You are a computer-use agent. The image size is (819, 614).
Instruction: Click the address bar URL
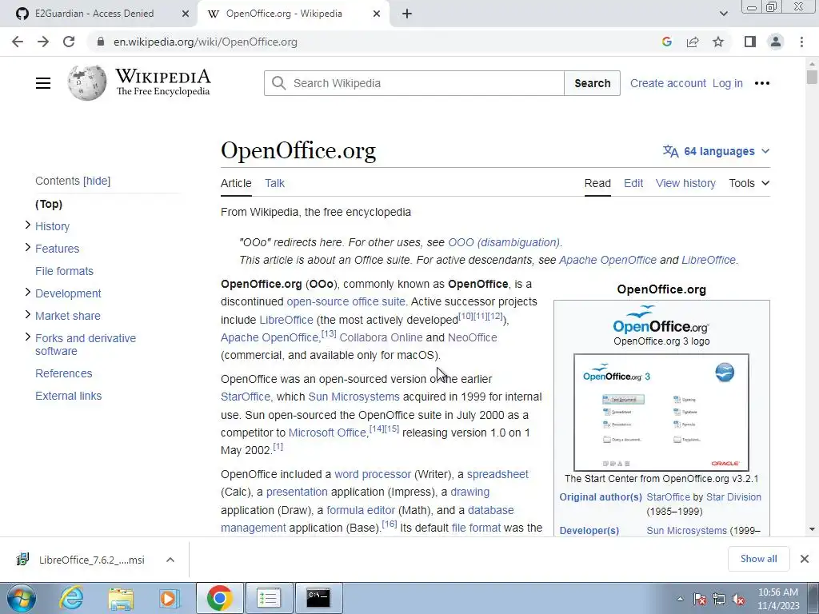[206, 42]
